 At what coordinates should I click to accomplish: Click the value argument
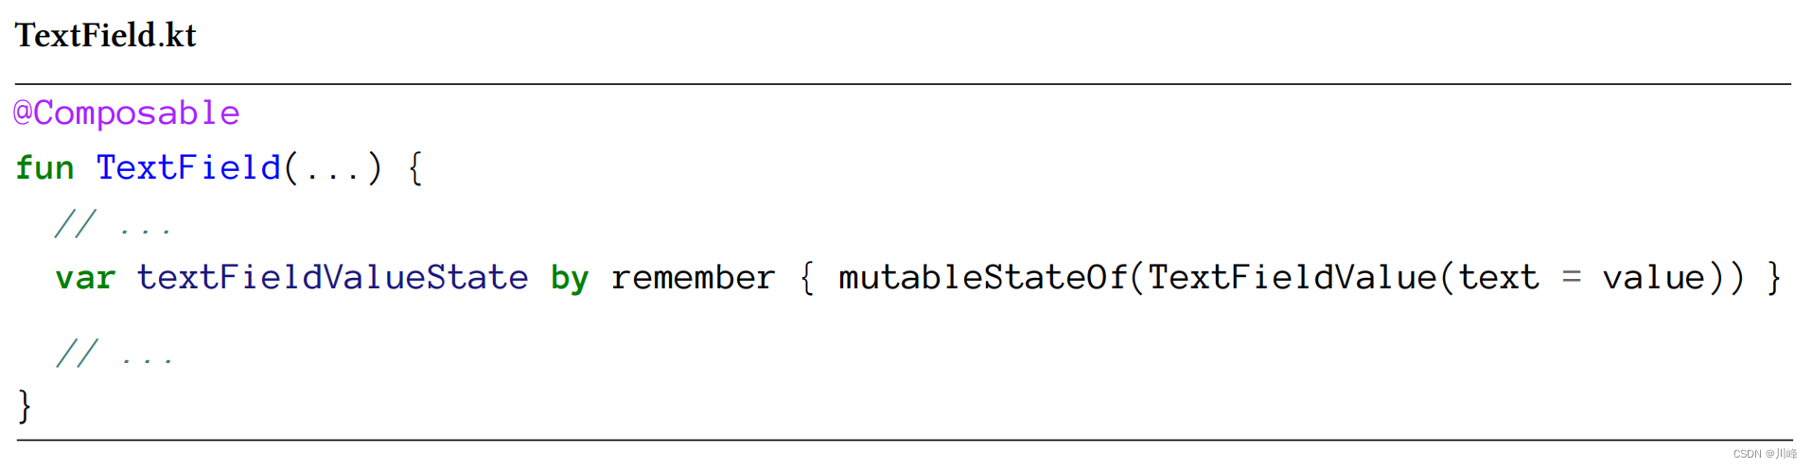click(x=1653, y=278)
